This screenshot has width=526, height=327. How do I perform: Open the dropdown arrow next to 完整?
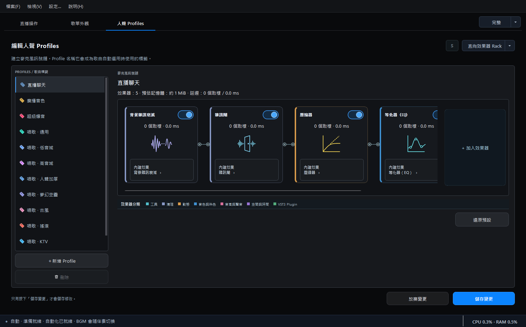[x=516, y=22]
